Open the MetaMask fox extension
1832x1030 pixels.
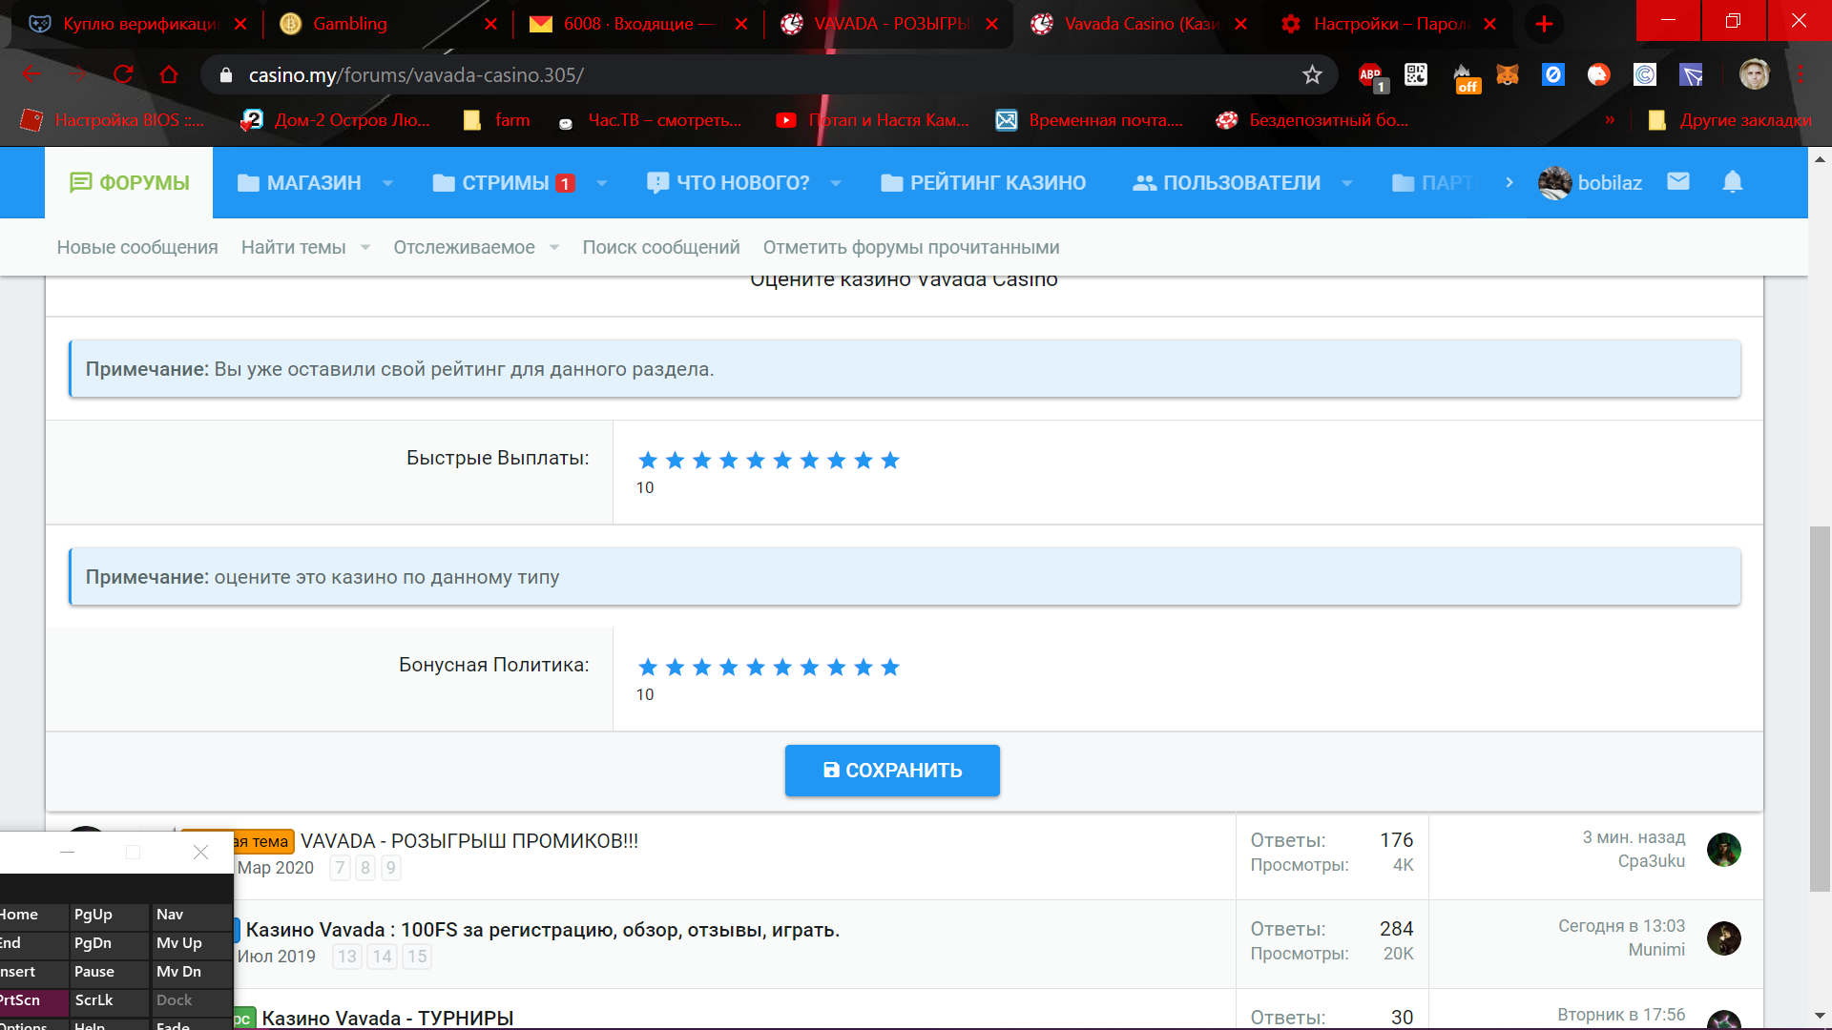pos(1508,74)
